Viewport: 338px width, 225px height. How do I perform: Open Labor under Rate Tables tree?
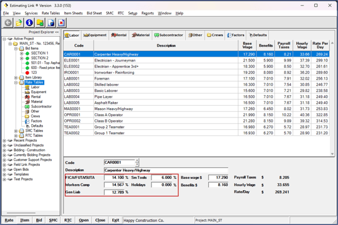coord(35,87)
